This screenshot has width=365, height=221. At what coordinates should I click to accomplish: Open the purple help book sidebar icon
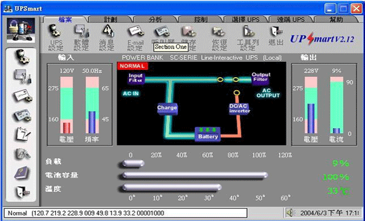(x=22, y=173)
